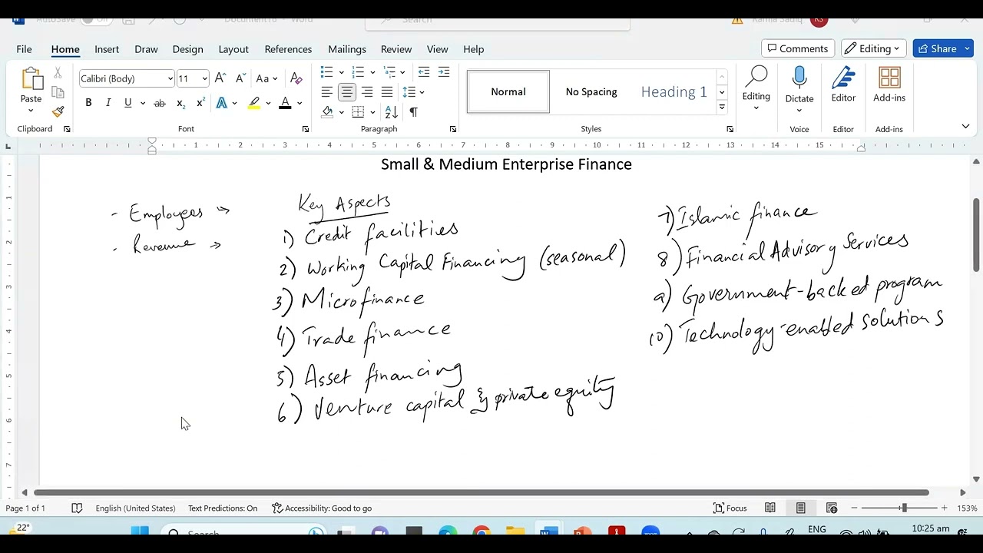The height and width of the screenshot is (553, 983).
Task: Shrink font size icon
Action: (240, 78)
